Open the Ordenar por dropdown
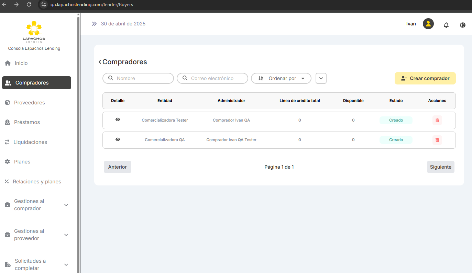The image size is (472, 273). (281, 78)
